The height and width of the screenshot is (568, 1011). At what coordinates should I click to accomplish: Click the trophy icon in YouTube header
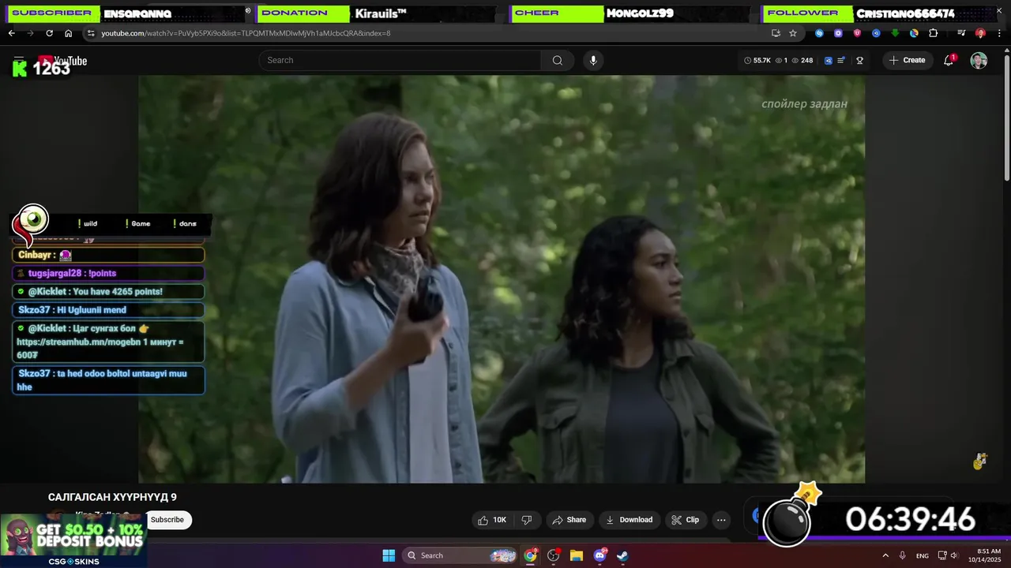pos(860,60)
